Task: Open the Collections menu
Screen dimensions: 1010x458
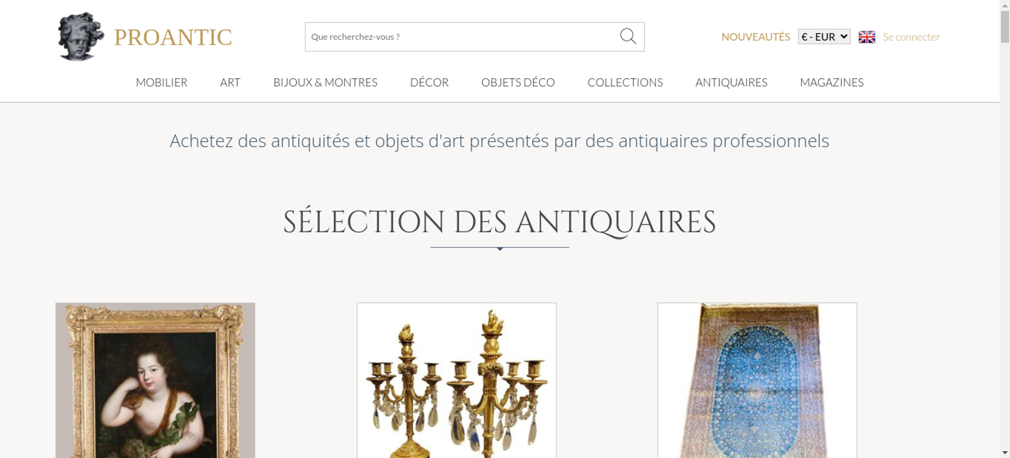Action: tap(625, 82)
